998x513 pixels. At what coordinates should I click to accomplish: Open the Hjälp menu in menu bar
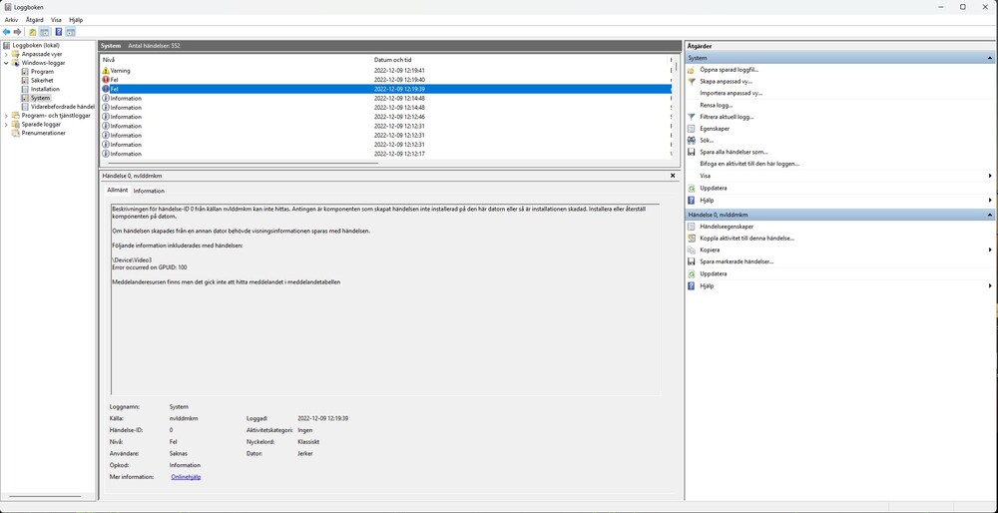(76, 20)
